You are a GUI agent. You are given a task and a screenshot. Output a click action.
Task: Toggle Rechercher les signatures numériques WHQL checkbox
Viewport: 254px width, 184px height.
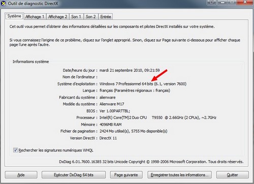[x=15, y=150]
